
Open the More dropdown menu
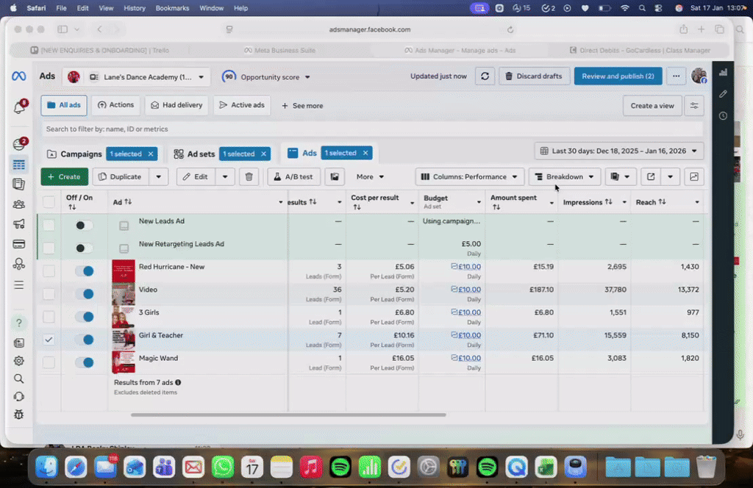click(370, 176)
